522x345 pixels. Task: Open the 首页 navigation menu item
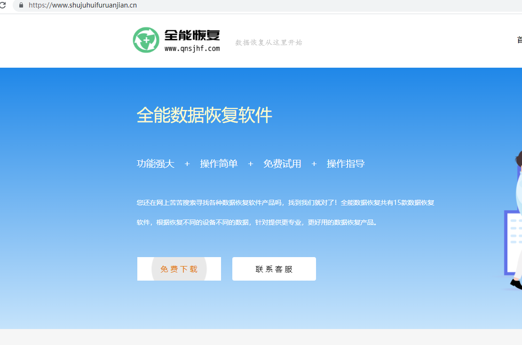pos(519,40)
